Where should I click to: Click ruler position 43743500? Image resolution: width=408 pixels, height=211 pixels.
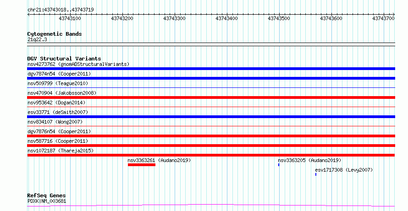coord(279,18)
